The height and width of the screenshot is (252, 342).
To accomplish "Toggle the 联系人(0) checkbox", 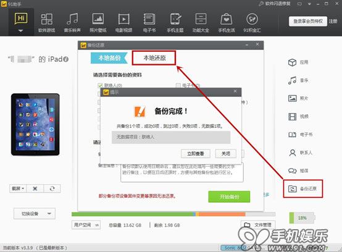I will [x=100, y=85].
